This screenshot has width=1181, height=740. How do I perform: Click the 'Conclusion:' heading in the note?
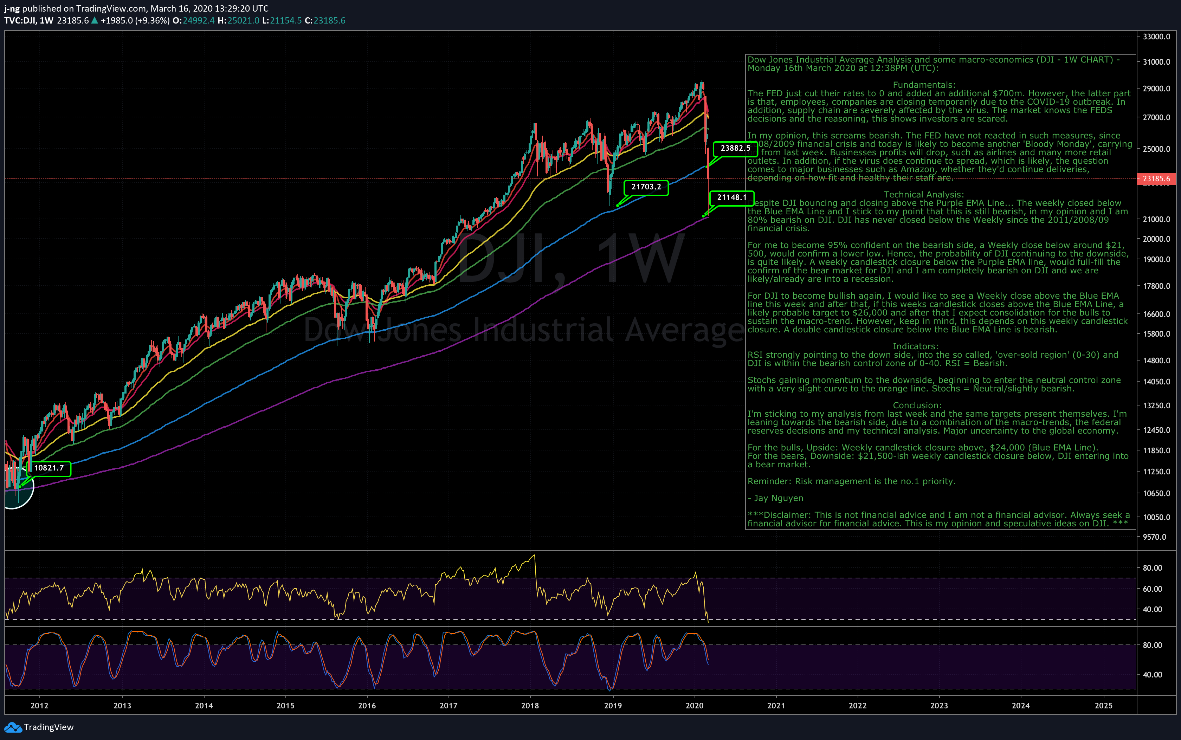pyautogui.click(x=917, y=406)
